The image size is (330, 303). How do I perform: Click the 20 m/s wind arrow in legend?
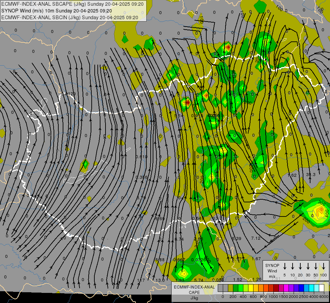point(300,266)
